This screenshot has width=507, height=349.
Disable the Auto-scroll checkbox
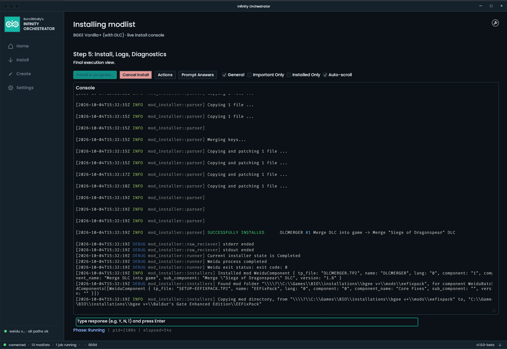click(325, 75)
